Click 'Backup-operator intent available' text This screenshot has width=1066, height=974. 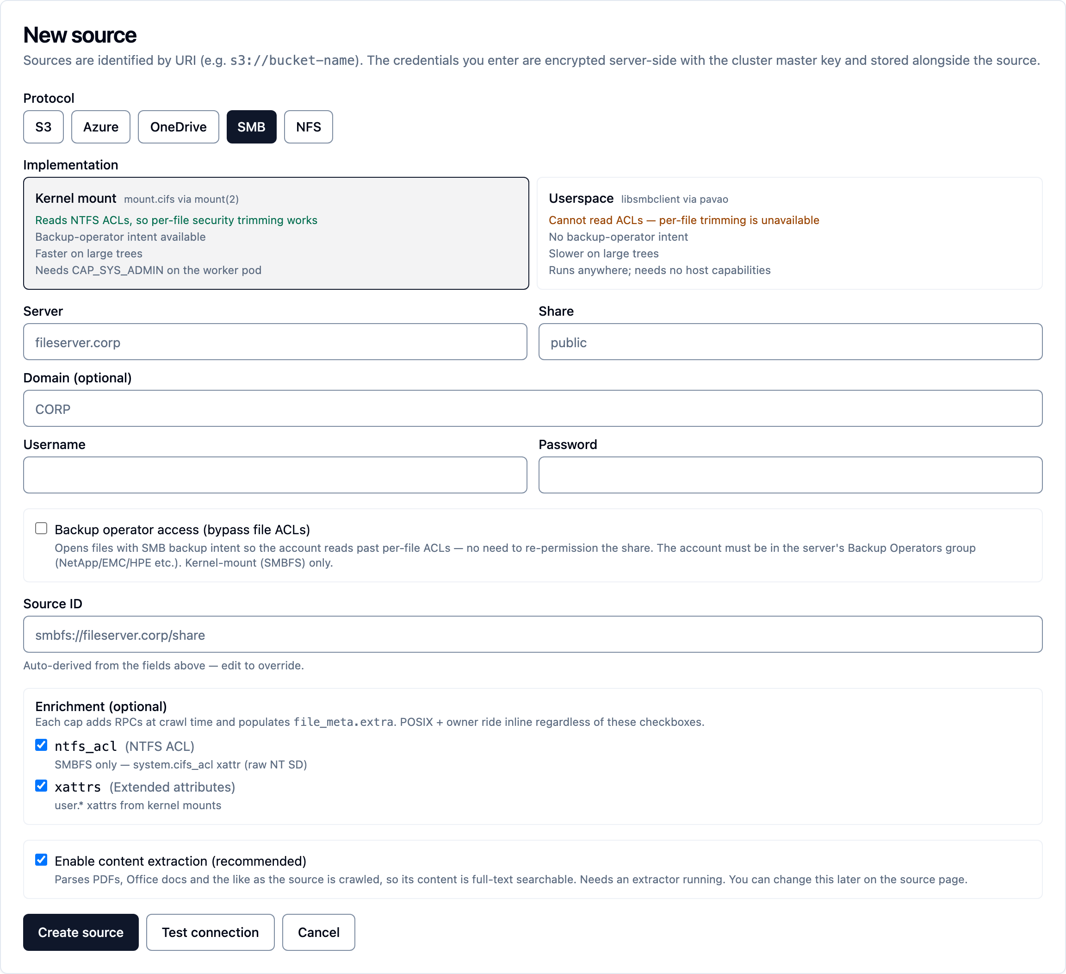pyautogui.click(x=121, y=237)
